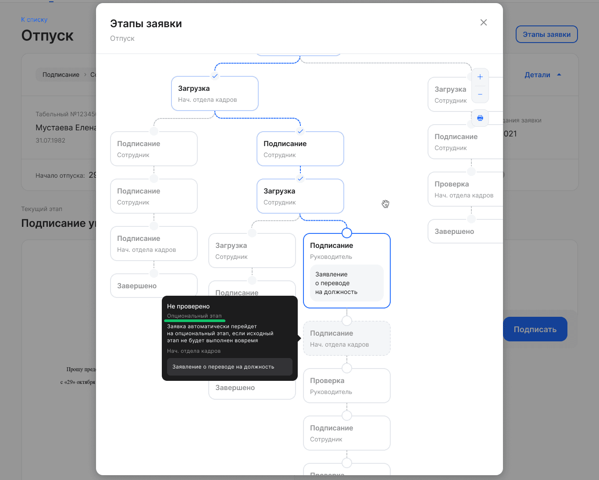Select Подписание Нач. отдела кадров in left column
Image resolution: width=599 pixels, height=480 pixels.
(x=154, y=244)
